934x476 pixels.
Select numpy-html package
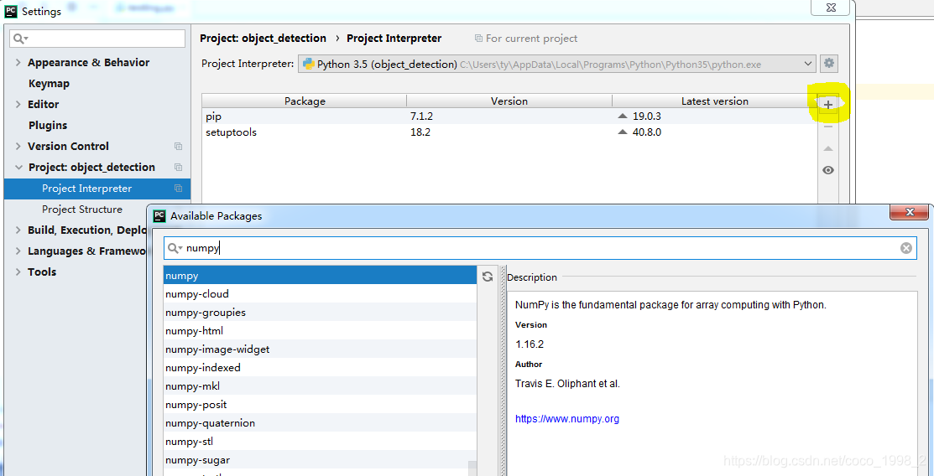coord(321,331)
